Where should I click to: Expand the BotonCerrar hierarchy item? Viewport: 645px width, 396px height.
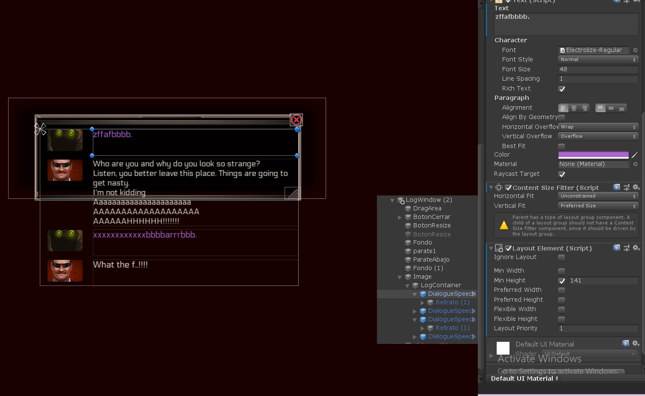400,217
